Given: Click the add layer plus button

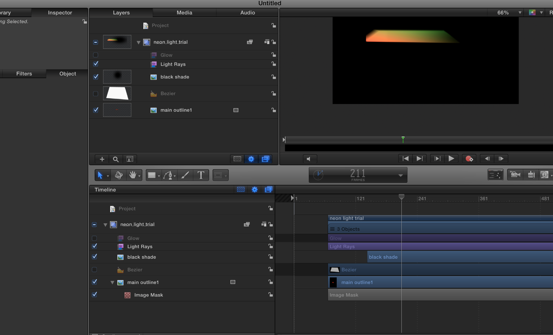Looking at the screenshot, I should pos(102,159).
